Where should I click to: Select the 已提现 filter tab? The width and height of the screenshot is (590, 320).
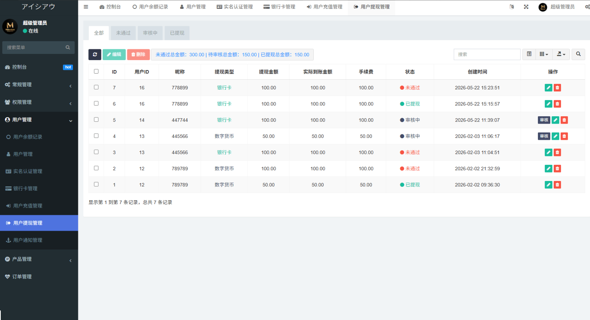click(177, 33)
